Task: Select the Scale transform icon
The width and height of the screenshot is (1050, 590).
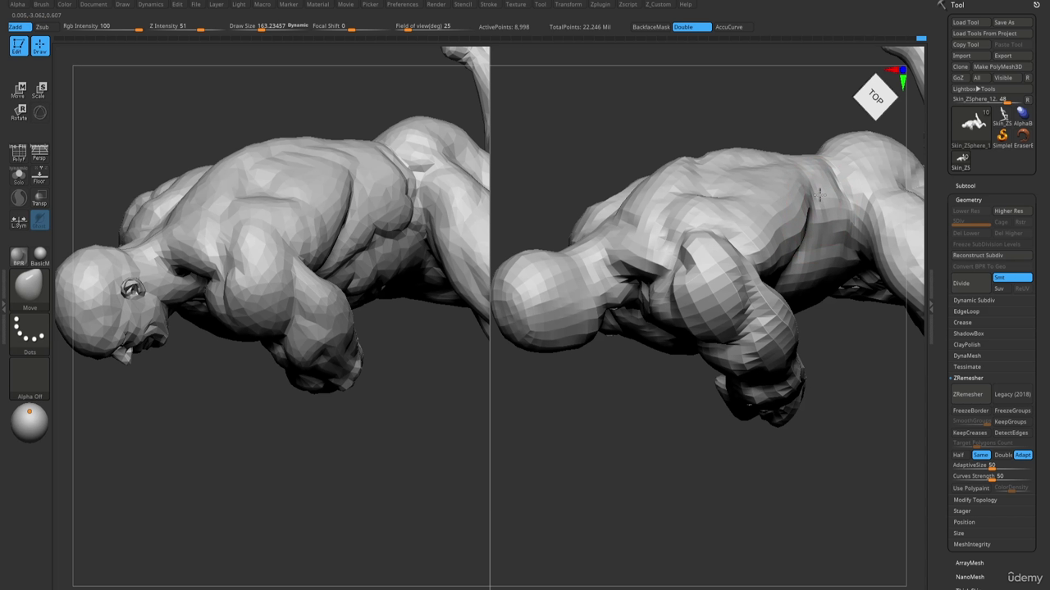Action: click(39, 90)
